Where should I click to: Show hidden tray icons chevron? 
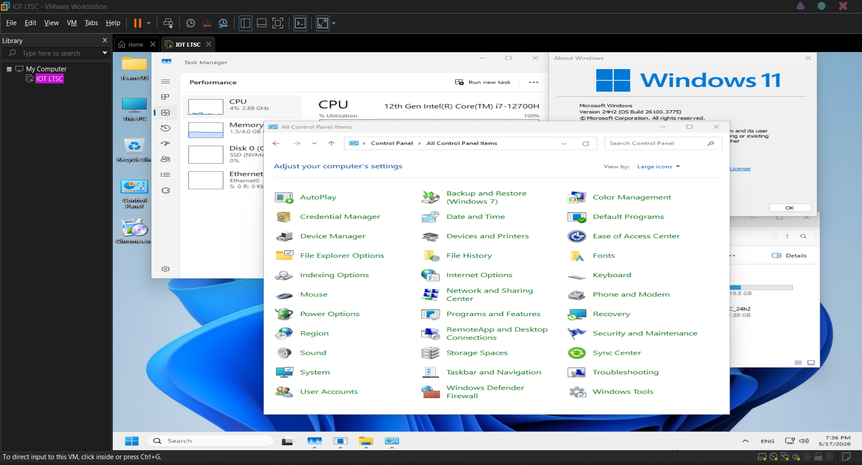pos(745,441)
